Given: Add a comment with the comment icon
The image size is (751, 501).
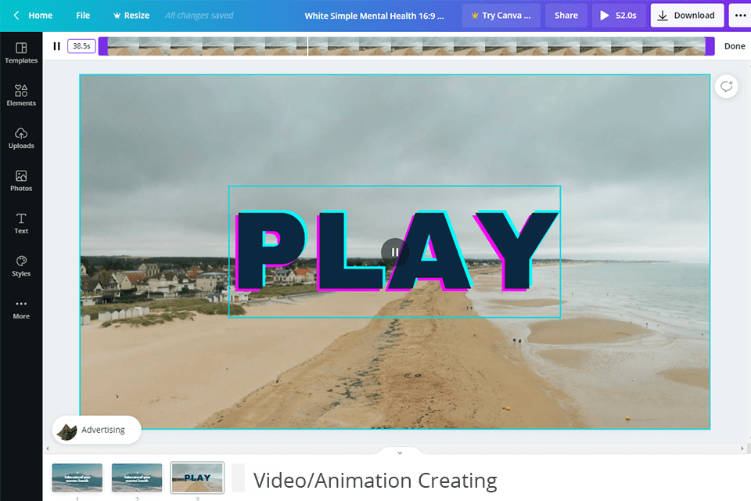Looking at the screenshot, I should pos(727,87).
